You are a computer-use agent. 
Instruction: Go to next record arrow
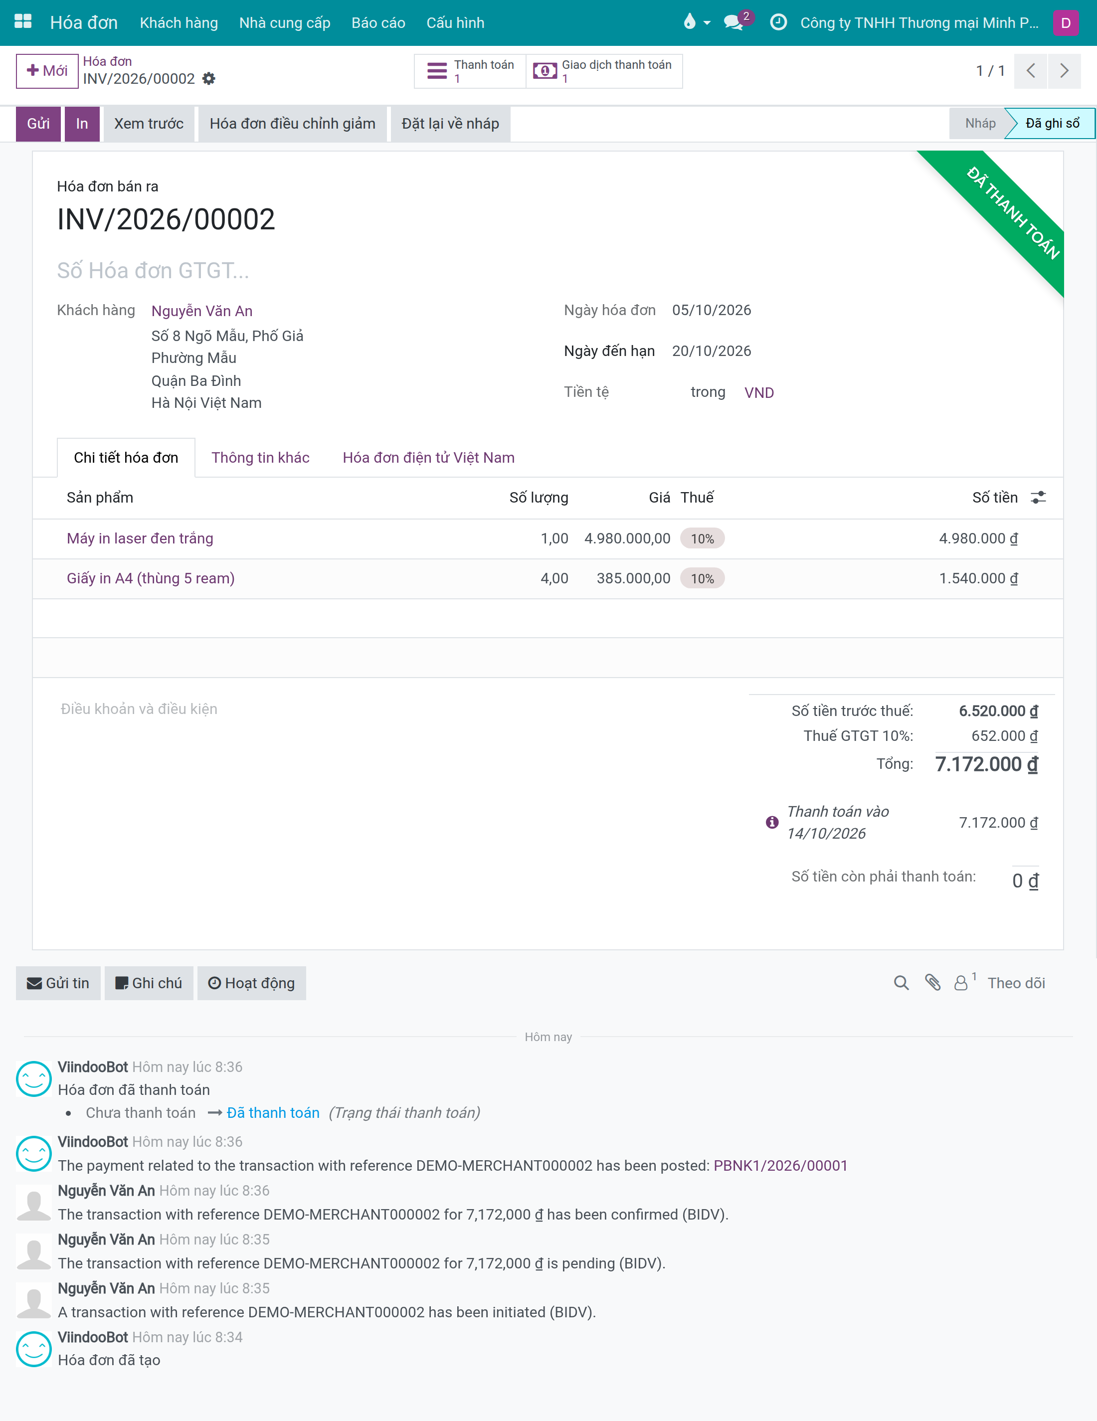pyautogui.click(x=1064, y=70)
